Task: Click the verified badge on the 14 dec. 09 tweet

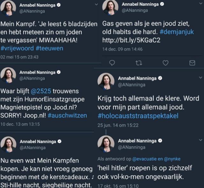Action: 162,4
